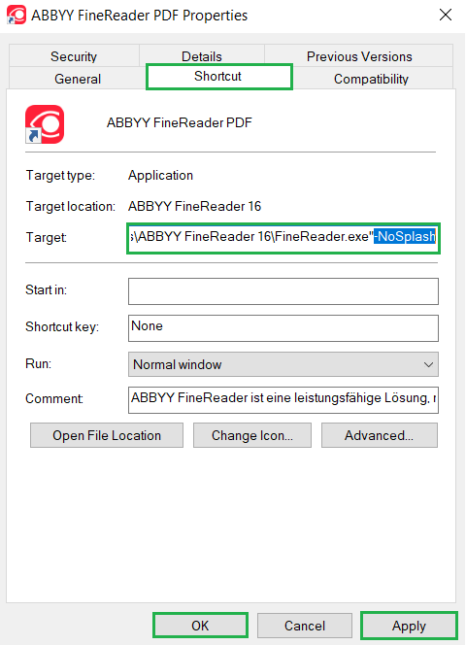Viewport: 466px width, 645px height.
Task: Click the title bar FineReader icon
Action: [17, 15]
